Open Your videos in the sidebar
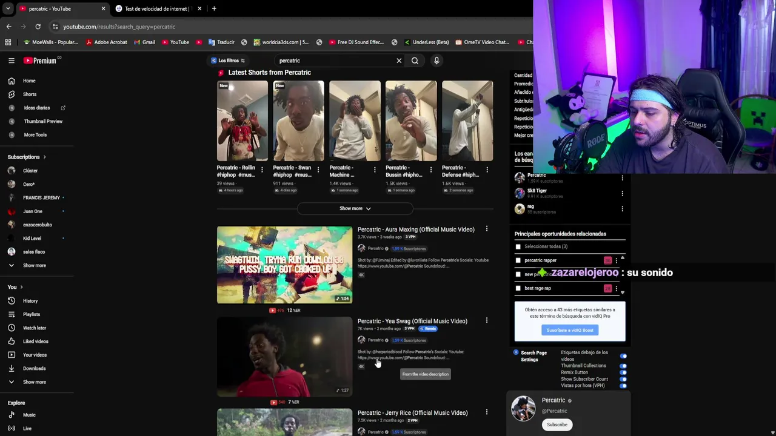The width and height of the screenshot is (776, 436). click(35, 355)
